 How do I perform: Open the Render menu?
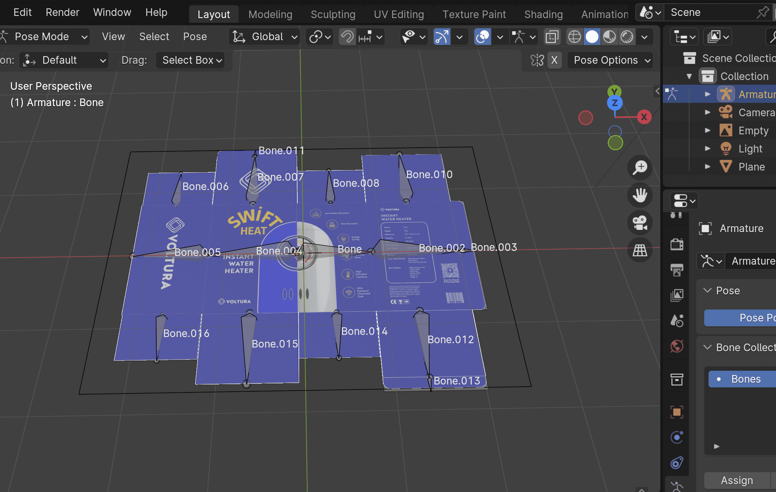point(62,12)
